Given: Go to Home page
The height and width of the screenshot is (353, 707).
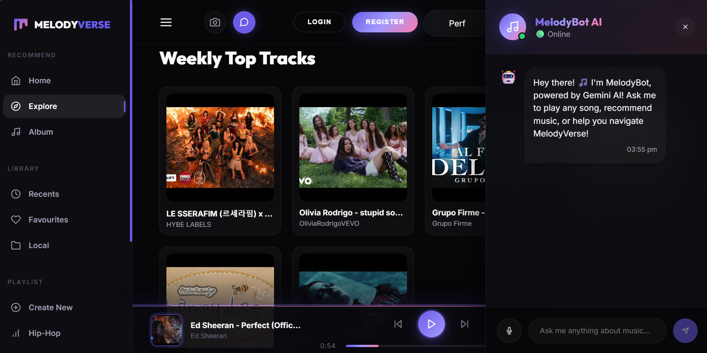Looking at the screenshot, I should (x=64, y=81).
